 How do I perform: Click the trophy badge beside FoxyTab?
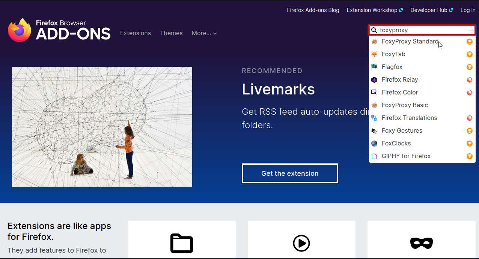pyautogui.click(x=469, y=54)
